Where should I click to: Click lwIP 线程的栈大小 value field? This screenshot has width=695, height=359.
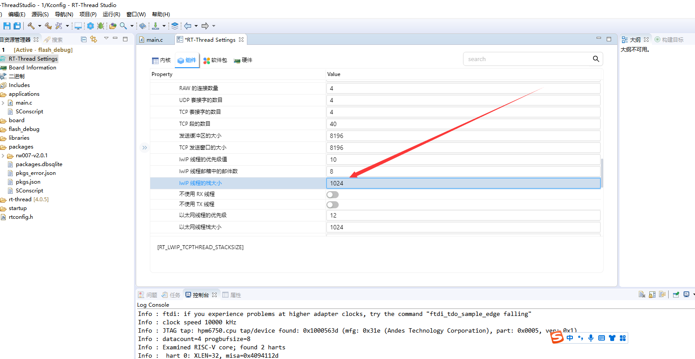tap(463, 183)
